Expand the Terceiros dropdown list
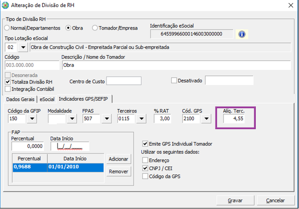Viewport: 299px width, 209px height. pos(141,118)
